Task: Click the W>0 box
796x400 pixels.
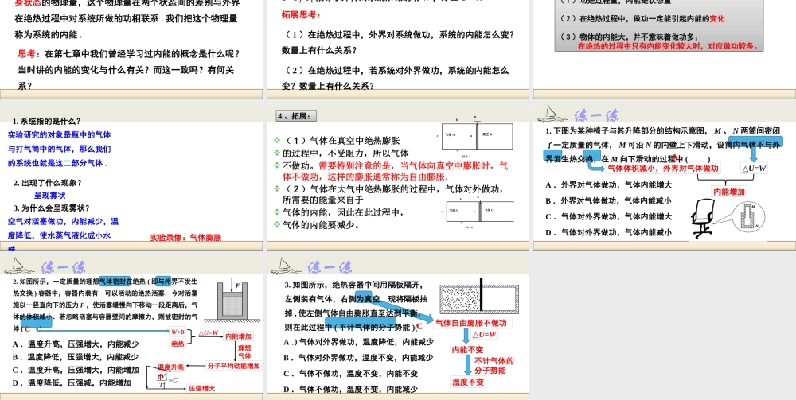Action: click(178, 332)
